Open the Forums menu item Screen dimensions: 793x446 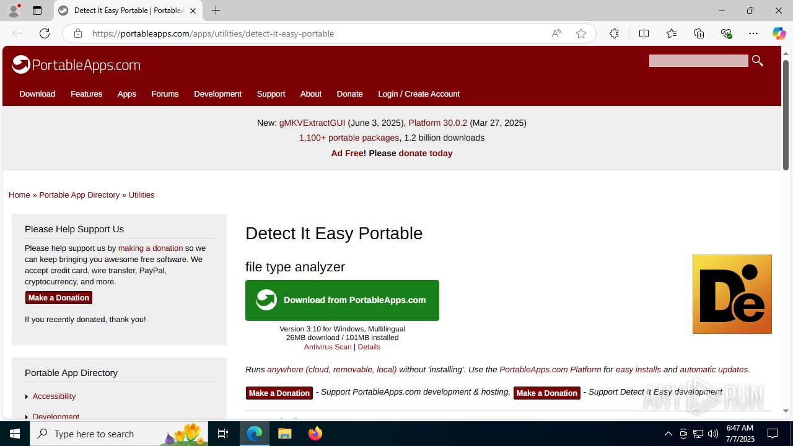pyautogui.click(x=165, y=94)
